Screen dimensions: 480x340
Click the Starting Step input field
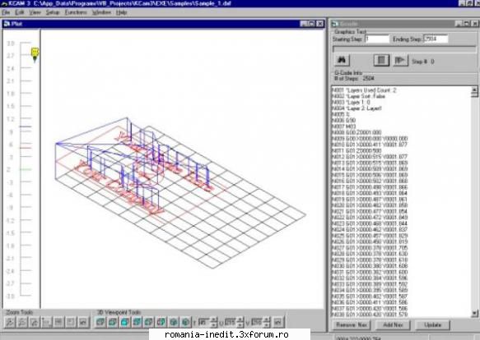[377, 39]
